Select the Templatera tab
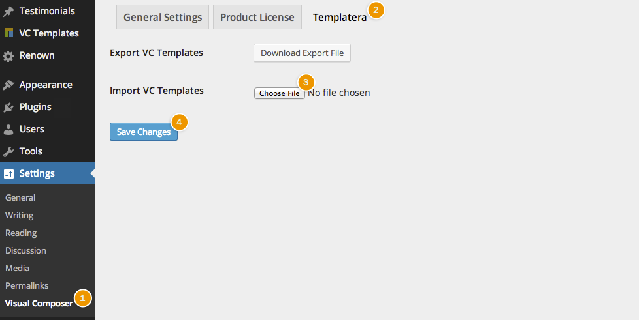The width and height of the screenshot is (639, 320). (x=339, y=17)
